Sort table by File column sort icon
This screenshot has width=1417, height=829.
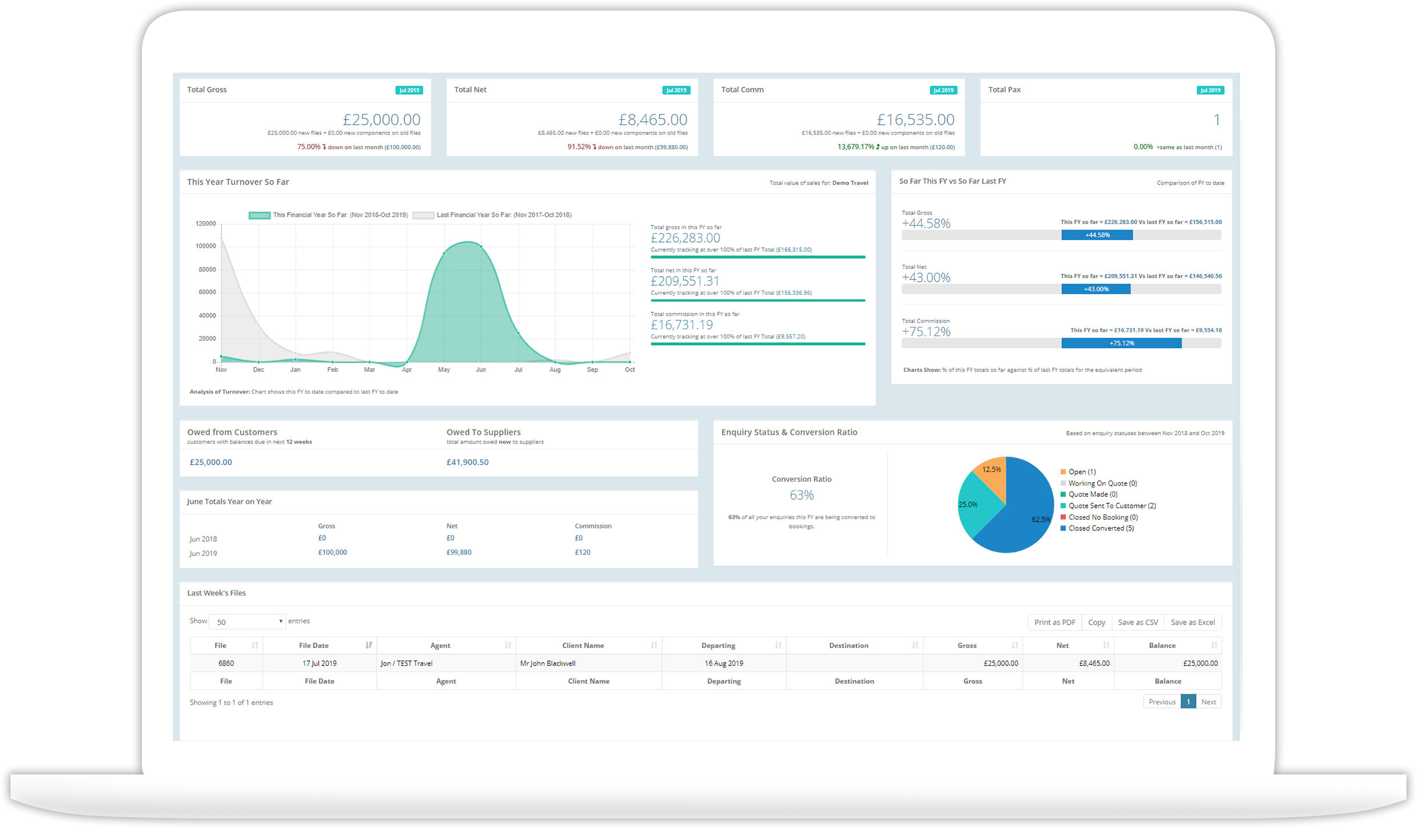[x=254, y=645]
